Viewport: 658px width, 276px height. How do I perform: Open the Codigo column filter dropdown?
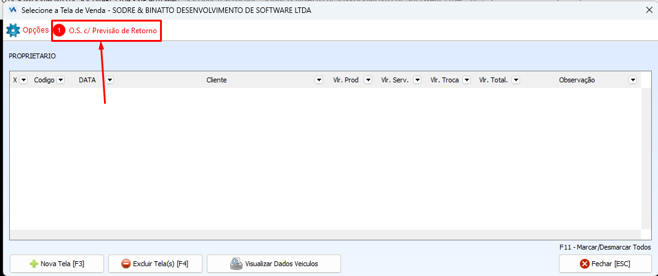tap(60, 80)
